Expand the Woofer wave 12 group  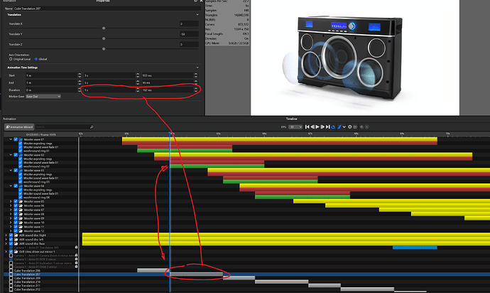(11, 230)
